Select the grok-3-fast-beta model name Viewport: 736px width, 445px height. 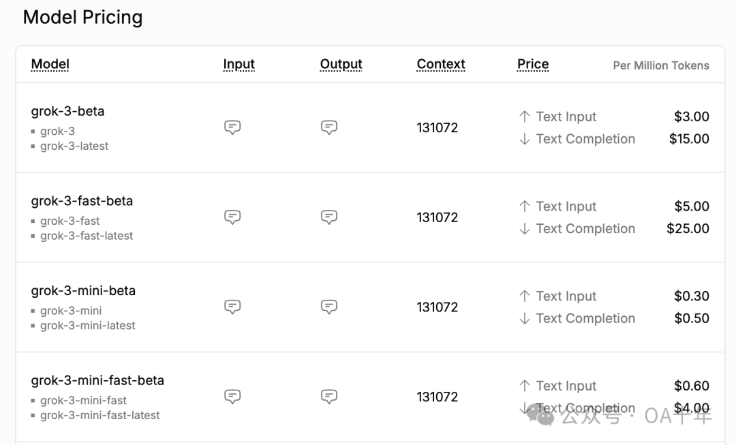pos(82,201)
